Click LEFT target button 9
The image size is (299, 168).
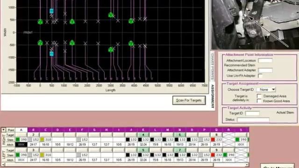click(216, 150)
